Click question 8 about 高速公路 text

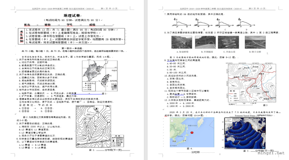[222, 33]
